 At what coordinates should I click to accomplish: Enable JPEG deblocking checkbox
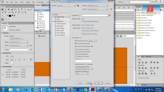pyautogui.click(x=83, y=21)
